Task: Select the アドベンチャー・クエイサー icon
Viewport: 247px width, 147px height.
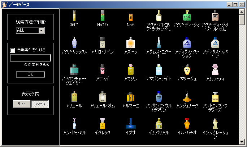Action: click(74, 70)
